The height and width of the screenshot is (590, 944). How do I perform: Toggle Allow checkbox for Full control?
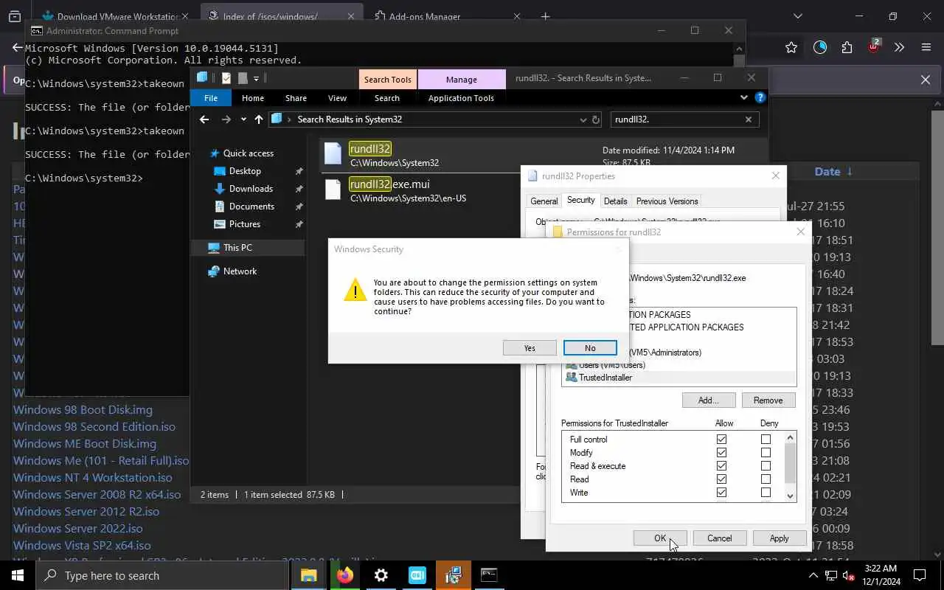721,440
